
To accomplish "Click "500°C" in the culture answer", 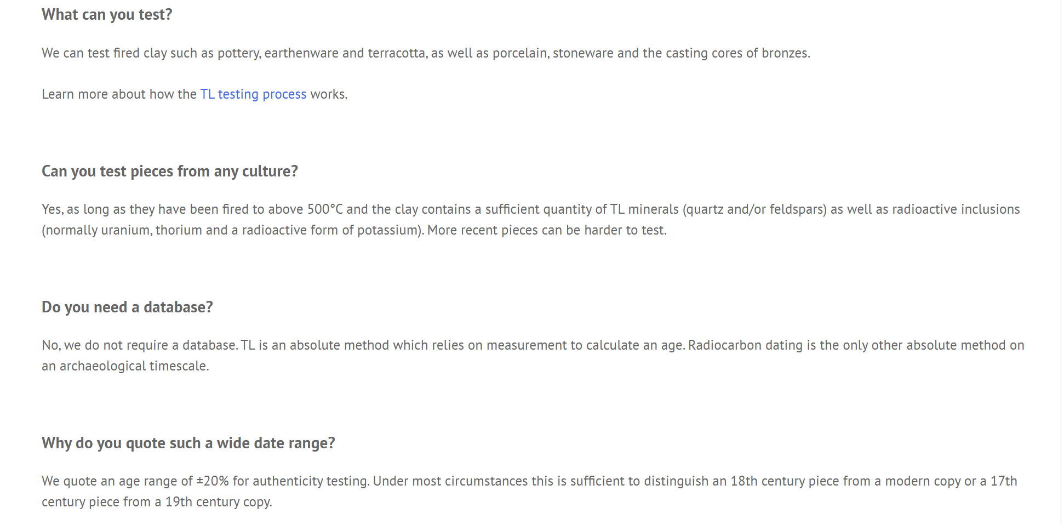I will click(325, 209).
